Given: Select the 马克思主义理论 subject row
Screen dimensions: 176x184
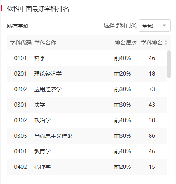Looking at the screenshot, I should point(87,136).
